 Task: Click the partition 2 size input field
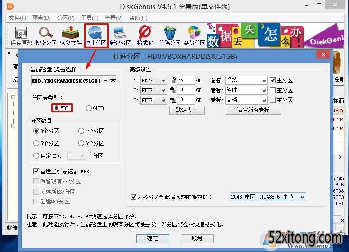pos(186,90)
